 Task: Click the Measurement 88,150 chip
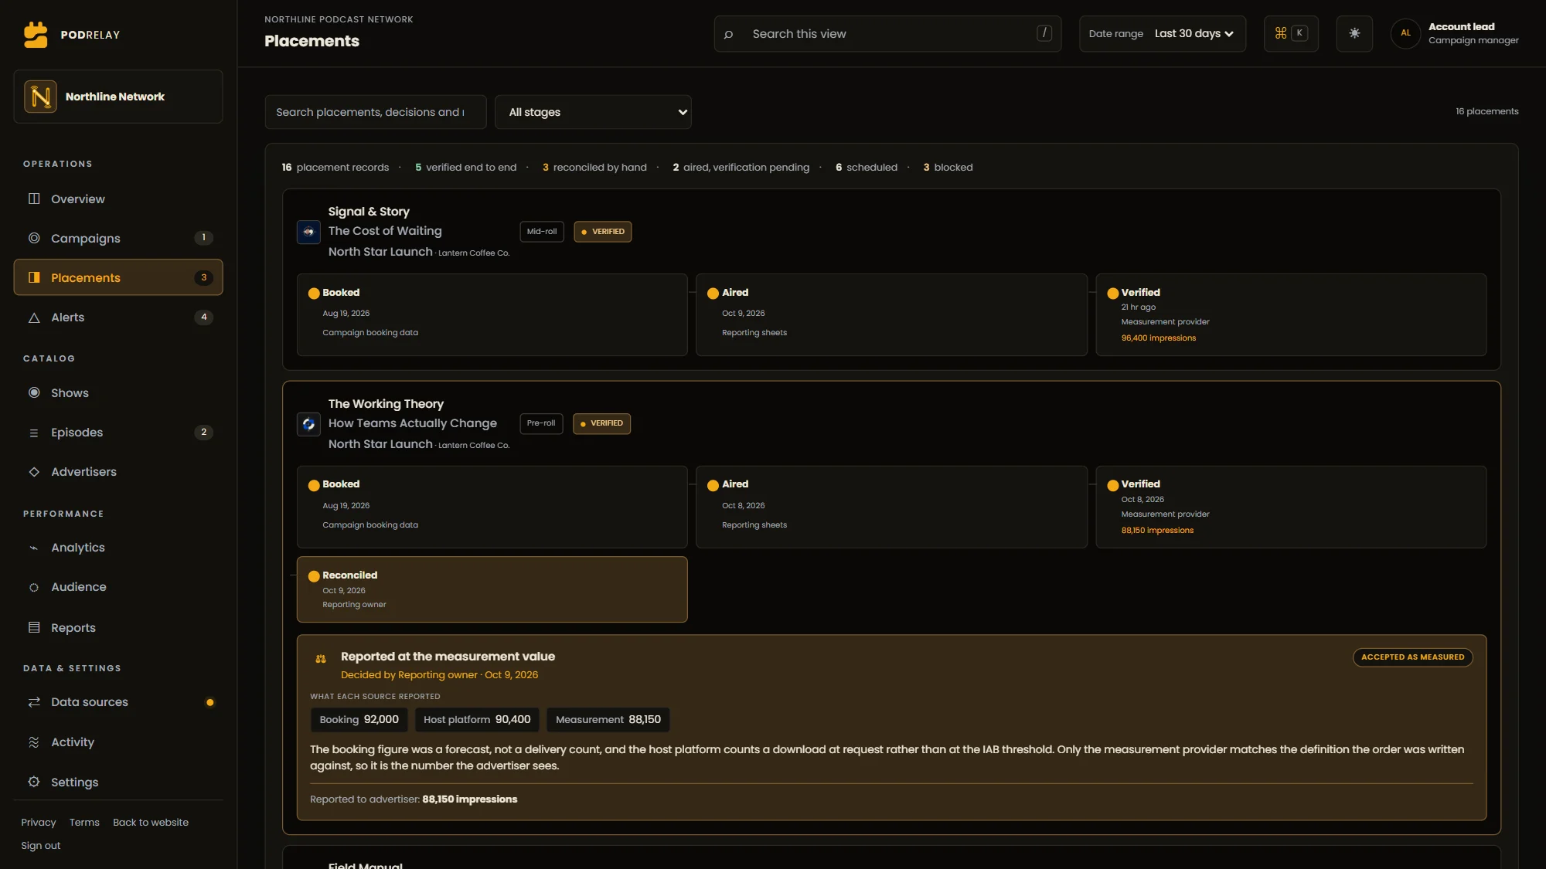click(608, 719)
